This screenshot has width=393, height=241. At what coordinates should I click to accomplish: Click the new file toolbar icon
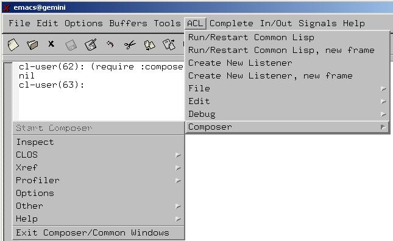[13, 45]
